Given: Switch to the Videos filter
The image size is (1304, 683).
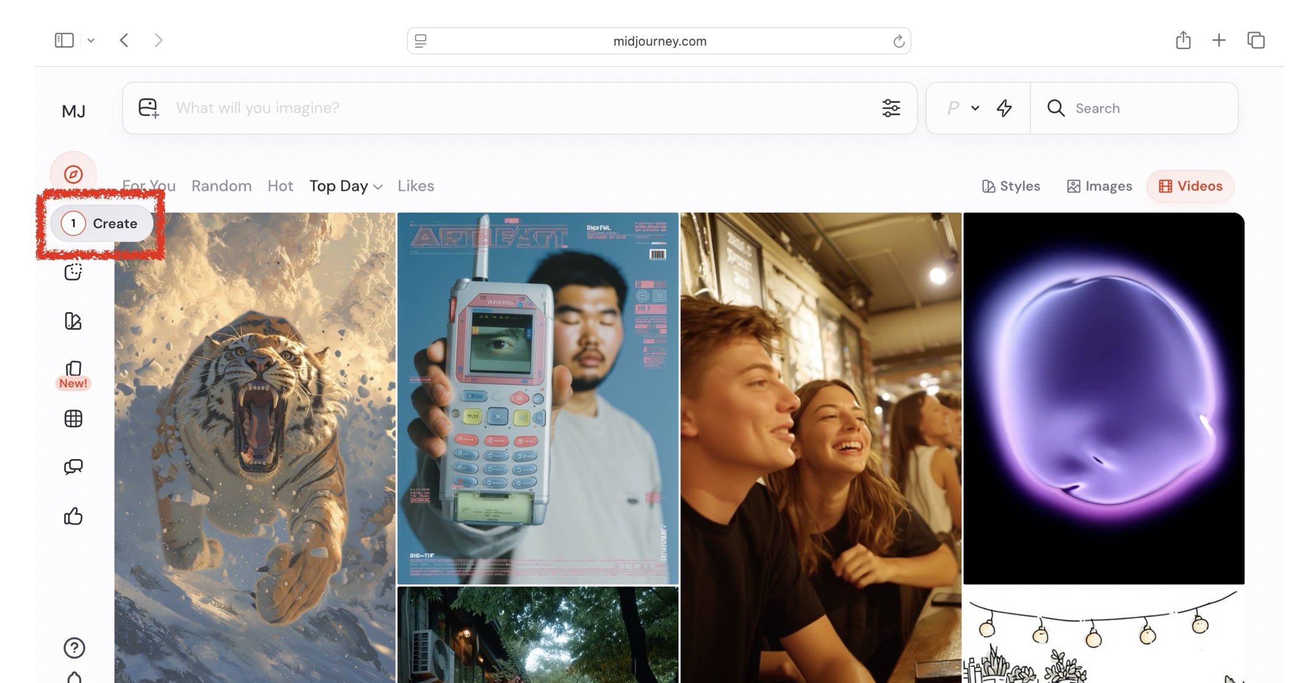Looking at the screenshot, I should coord(1190,186).
